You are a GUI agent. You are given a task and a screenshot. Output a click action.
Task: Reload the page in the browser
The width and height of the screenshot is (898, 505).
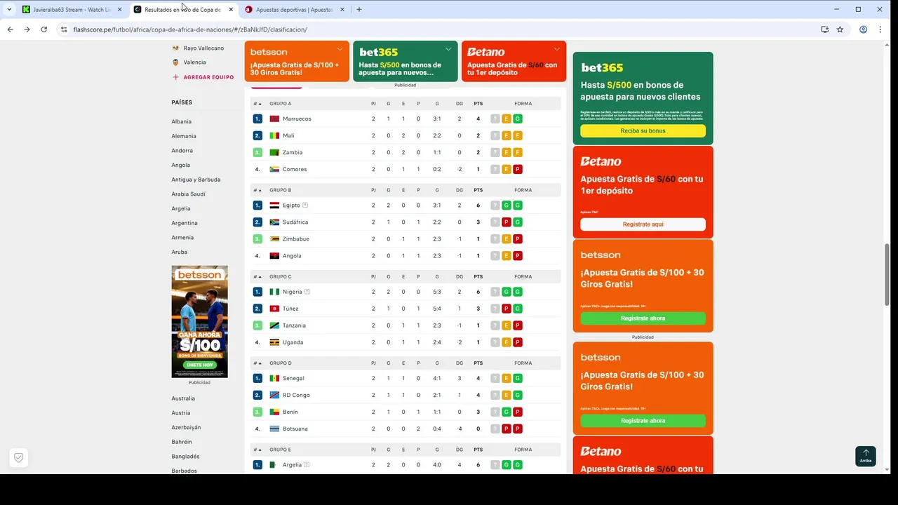click(x=43, y=29)
